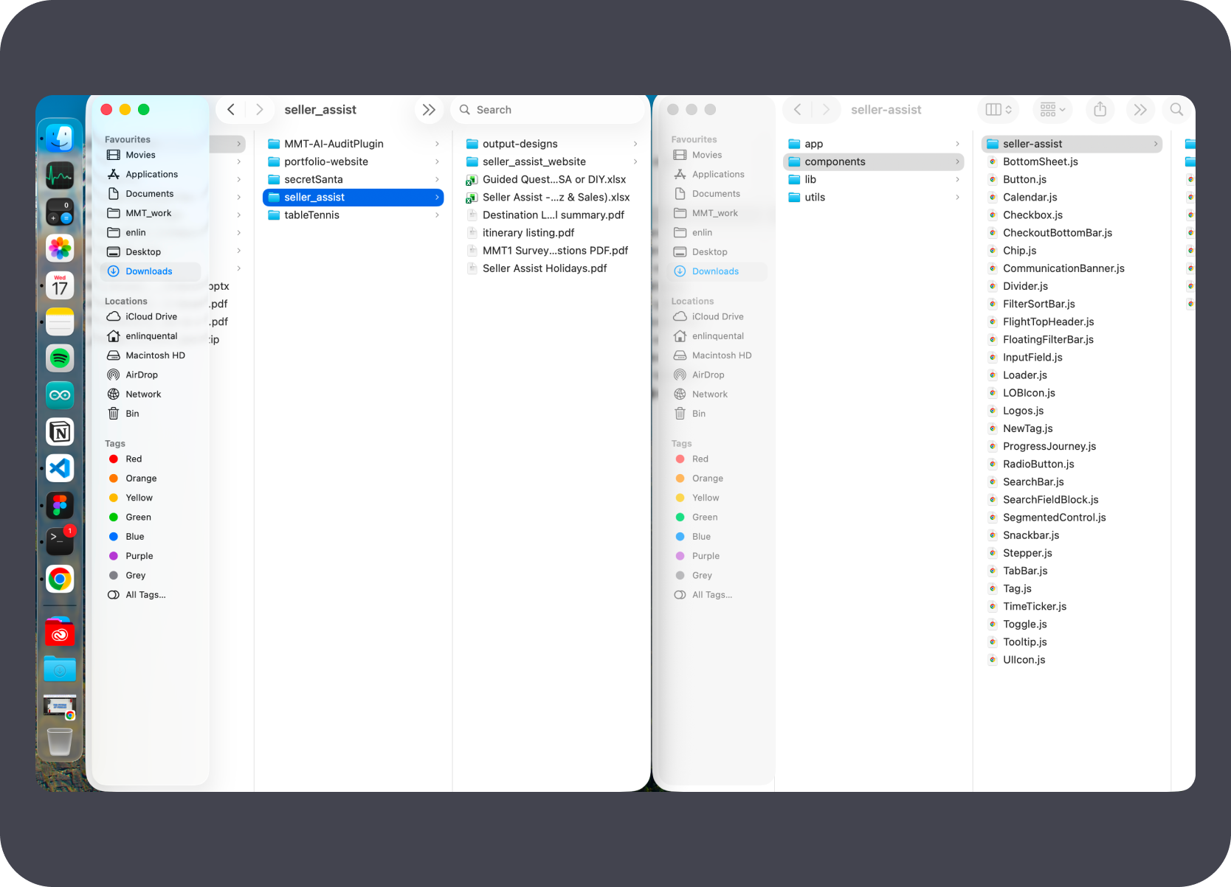Expand the lib folder chevron
The width and height of the screenshot is (1231, 887).
point(957,179)
